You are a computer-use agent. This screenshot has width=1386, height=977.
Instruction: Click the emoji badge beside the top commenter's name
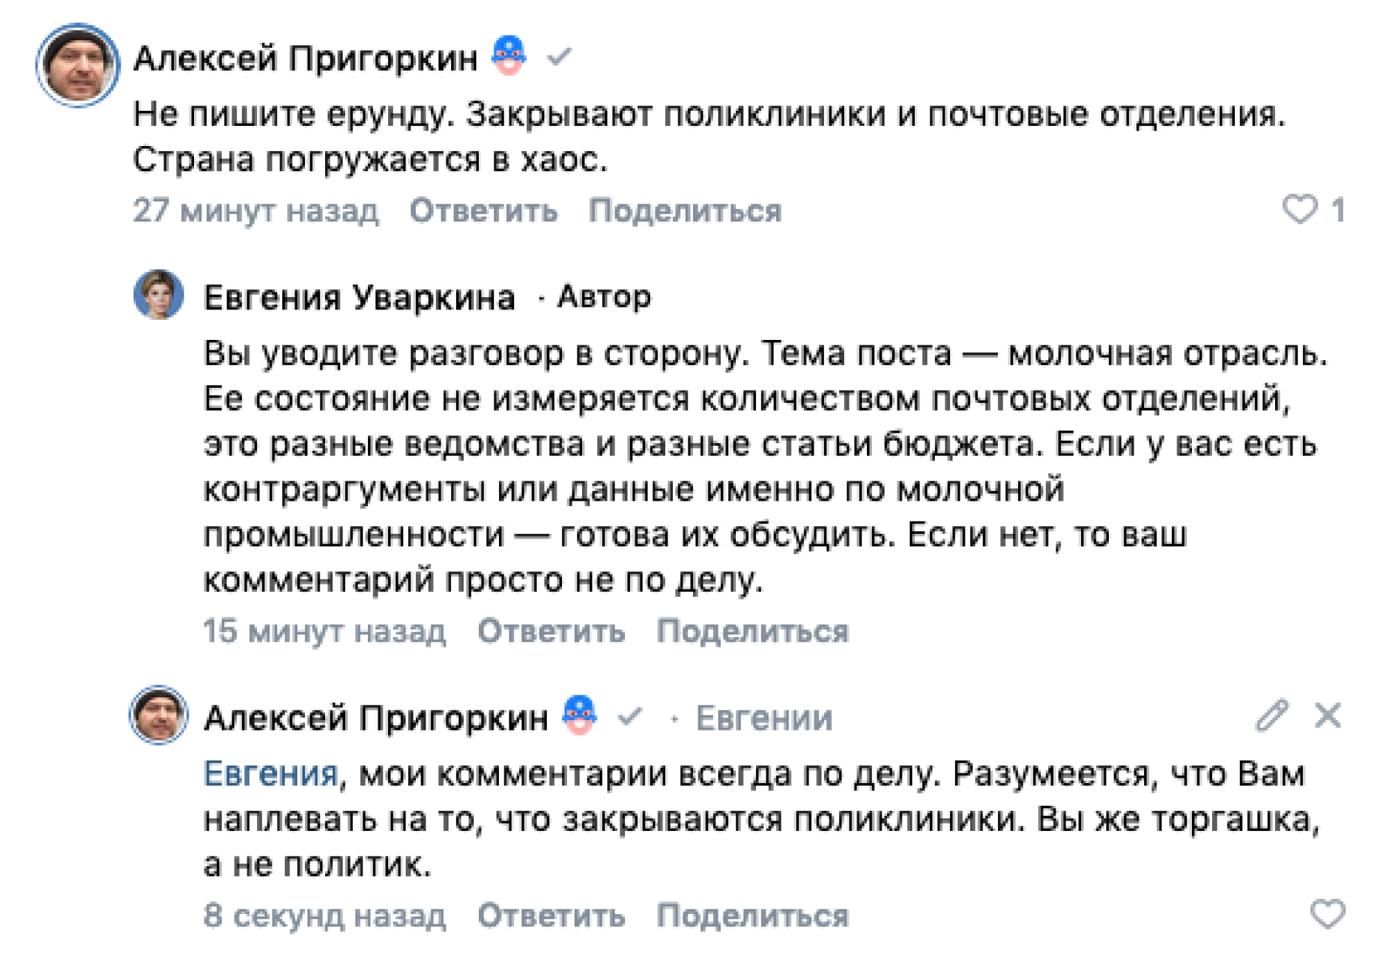509,55
